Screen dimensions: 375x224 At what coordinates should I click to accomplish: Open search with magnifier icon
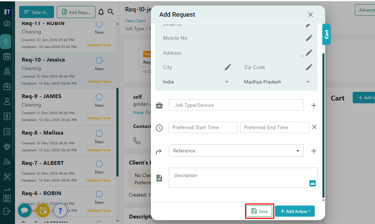pos(111,12)
